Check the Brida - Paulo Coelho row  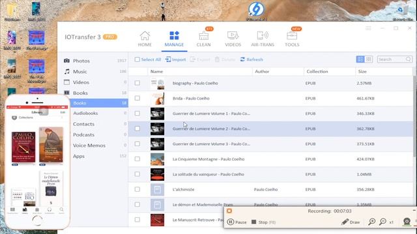[x=137, y=98]
